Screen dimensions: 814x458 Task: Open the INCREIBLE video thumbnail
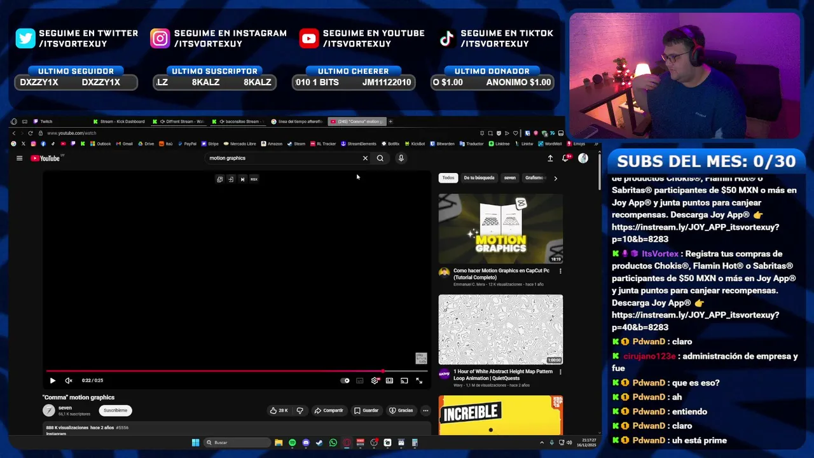(500, 415)
